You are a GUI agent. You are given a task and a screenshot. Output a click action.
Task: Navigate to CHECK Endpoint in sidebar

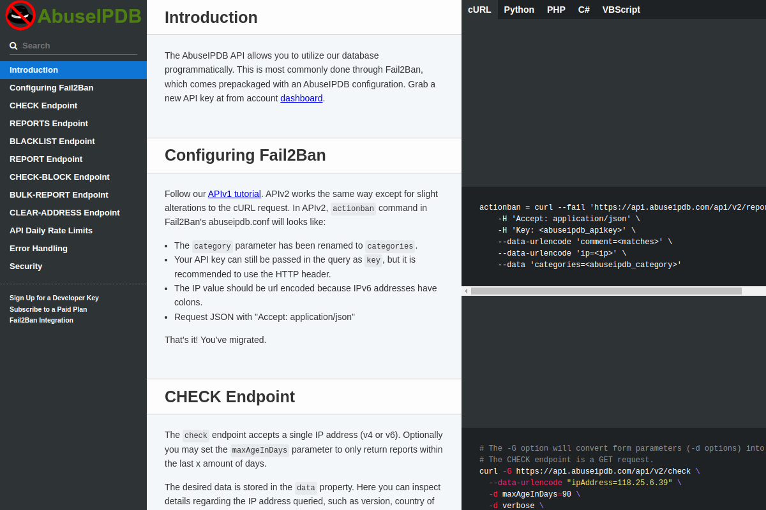[73, 106]
